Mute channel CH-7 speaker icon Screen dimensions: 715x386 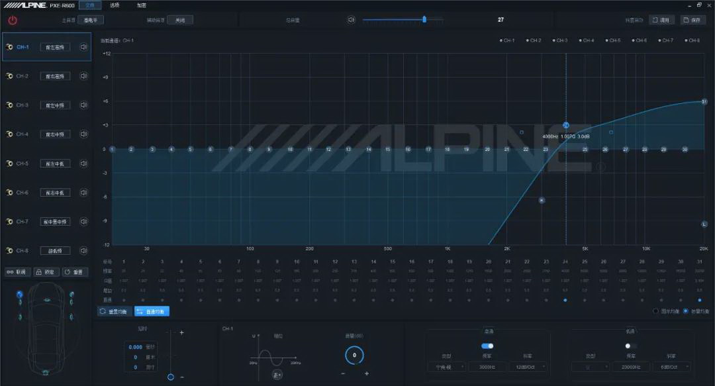point(83,221)
